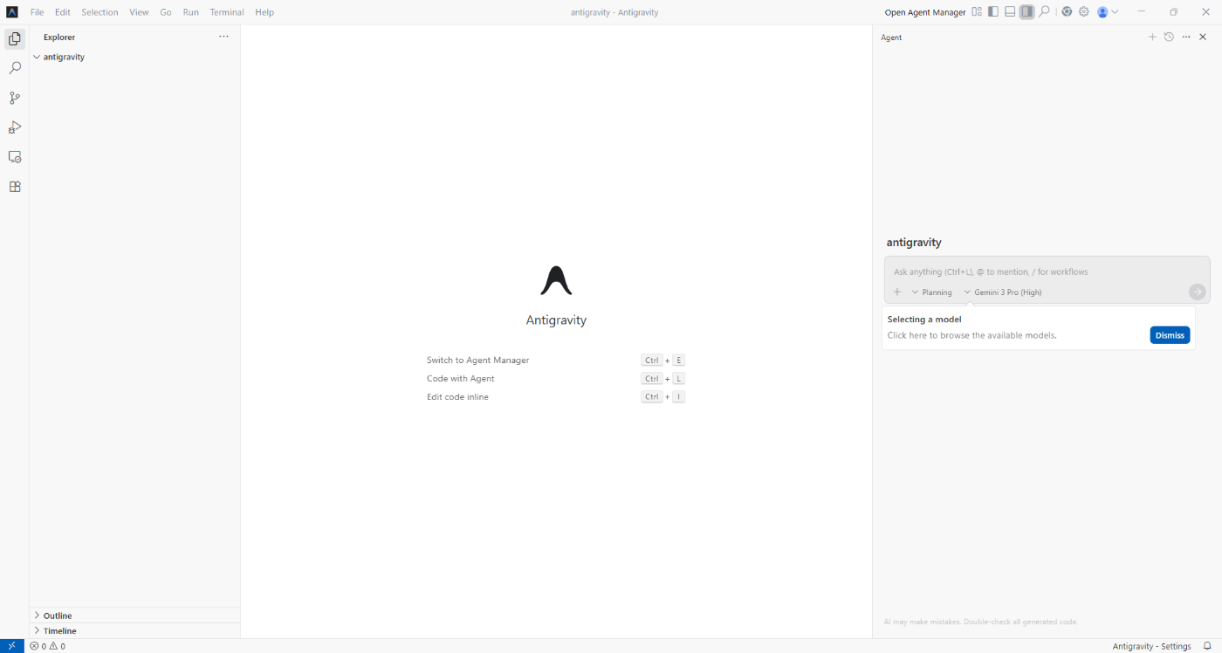Open the Extensions view
The width and height of the screenshot is (1222, 653).
coord(15,187)
